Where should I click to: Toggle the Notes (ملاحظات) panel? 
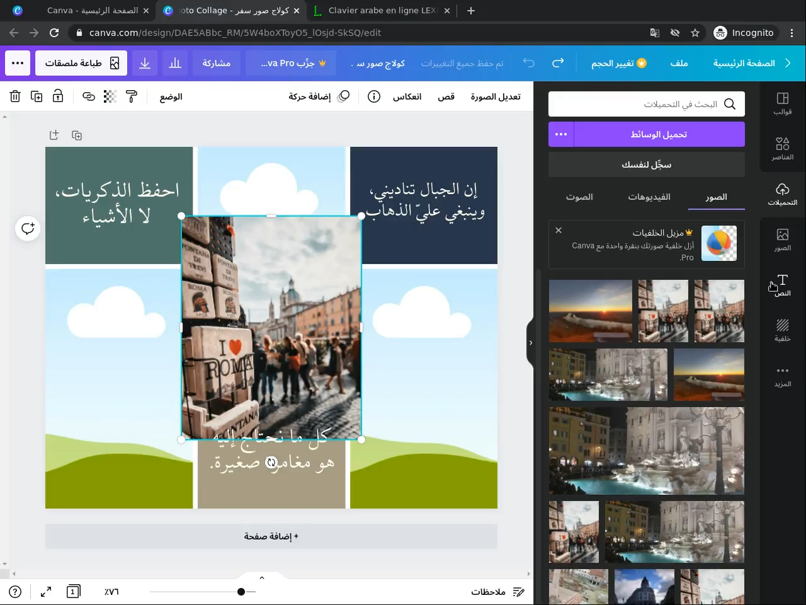pyautogui.click(x=497, y=592)
